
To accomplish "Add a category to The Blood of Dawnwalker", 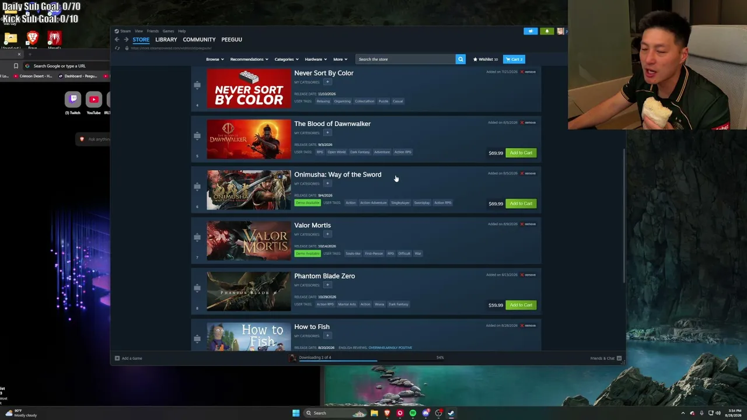I will point(327,133).
